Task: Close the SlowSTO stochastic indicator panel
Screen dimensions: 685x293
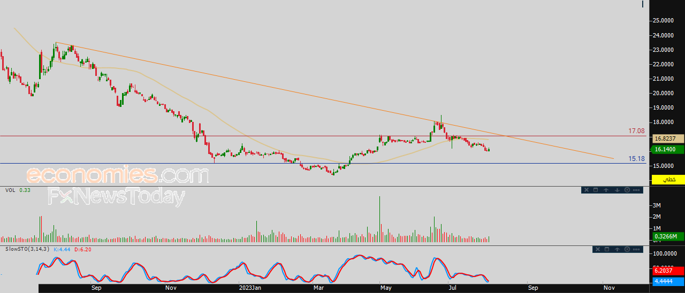Action: 598,249
